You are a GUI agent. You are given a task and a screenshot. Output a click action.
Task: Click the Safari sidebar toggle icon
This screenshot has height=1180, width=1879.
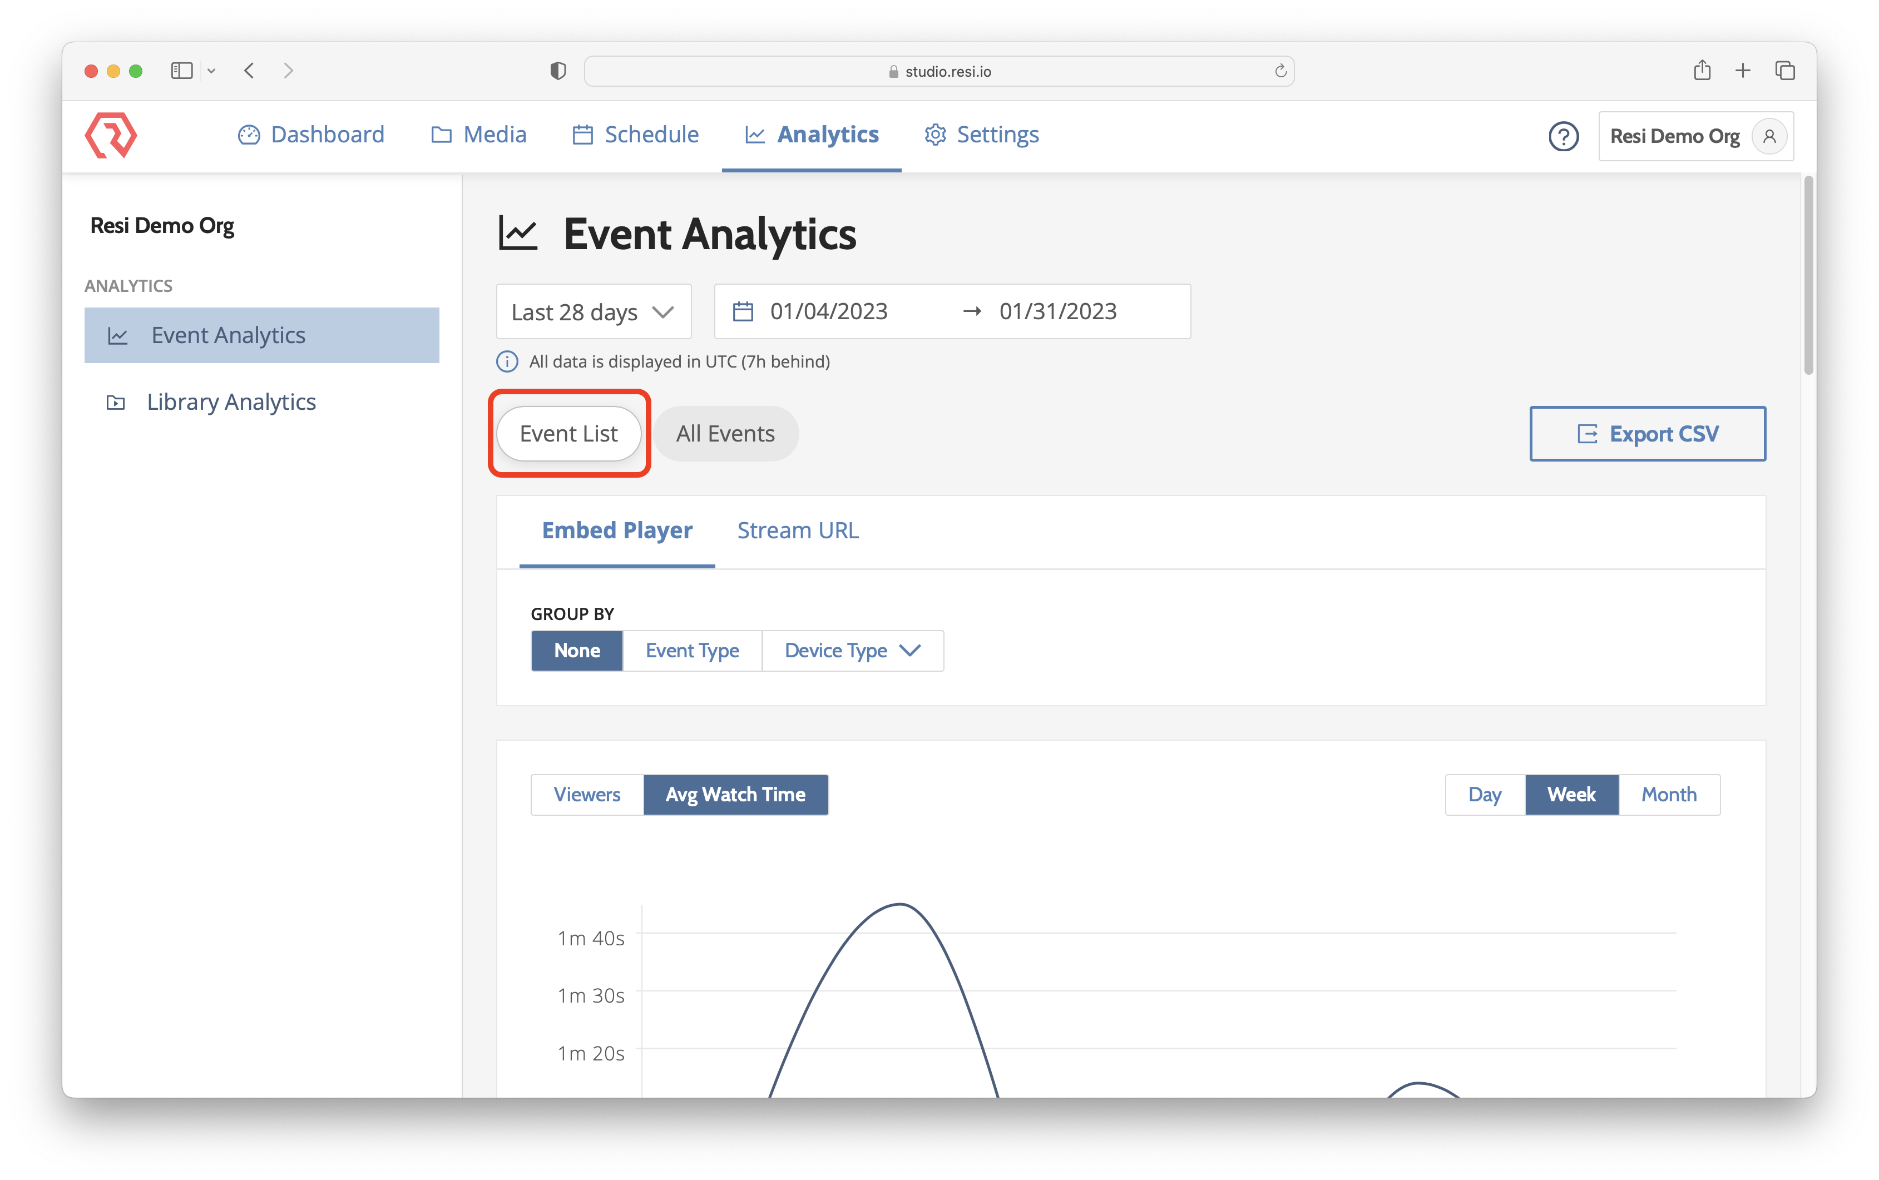[x=182, y=71]
